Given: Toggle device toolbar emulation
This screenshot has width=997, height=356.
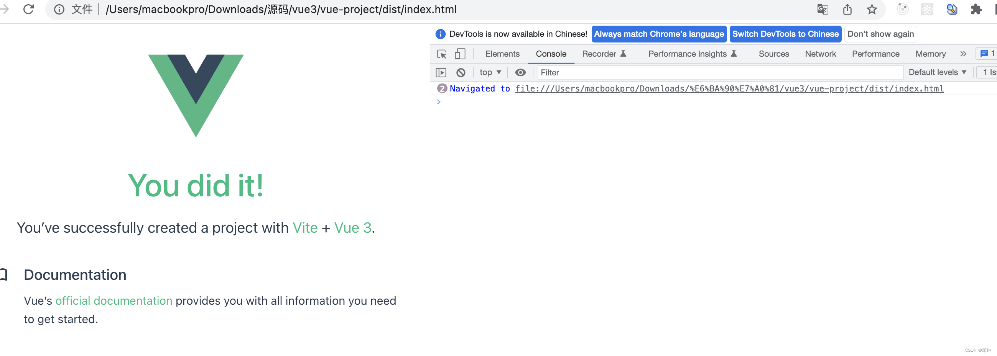Looking at the screenshot, I should pos(460,54).
